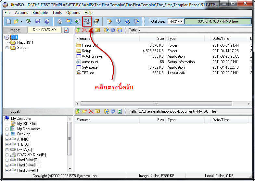The width and height of the screenshot is (255, 181).
Task: Click the image properties icon with wrench
Action: 109,21
